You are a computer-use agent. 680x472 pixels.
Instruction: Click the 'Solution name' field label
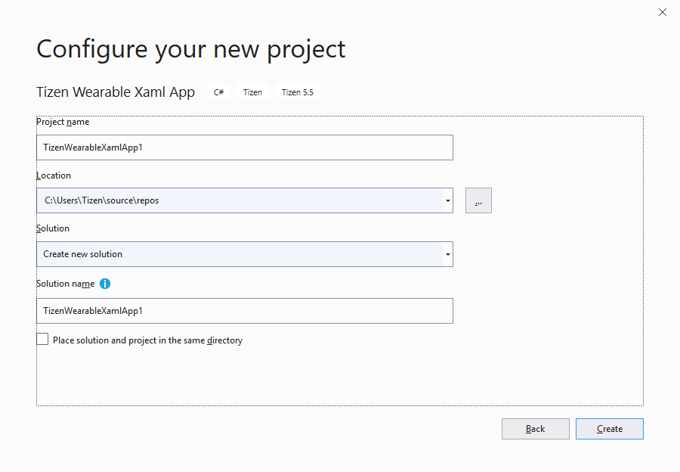[x=66, y=284]
